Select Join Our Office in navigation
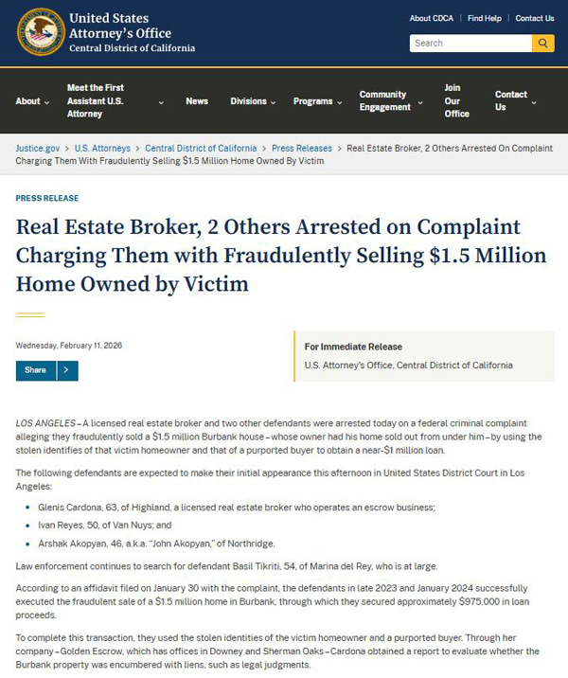568x678 pixels. (456, 100)
